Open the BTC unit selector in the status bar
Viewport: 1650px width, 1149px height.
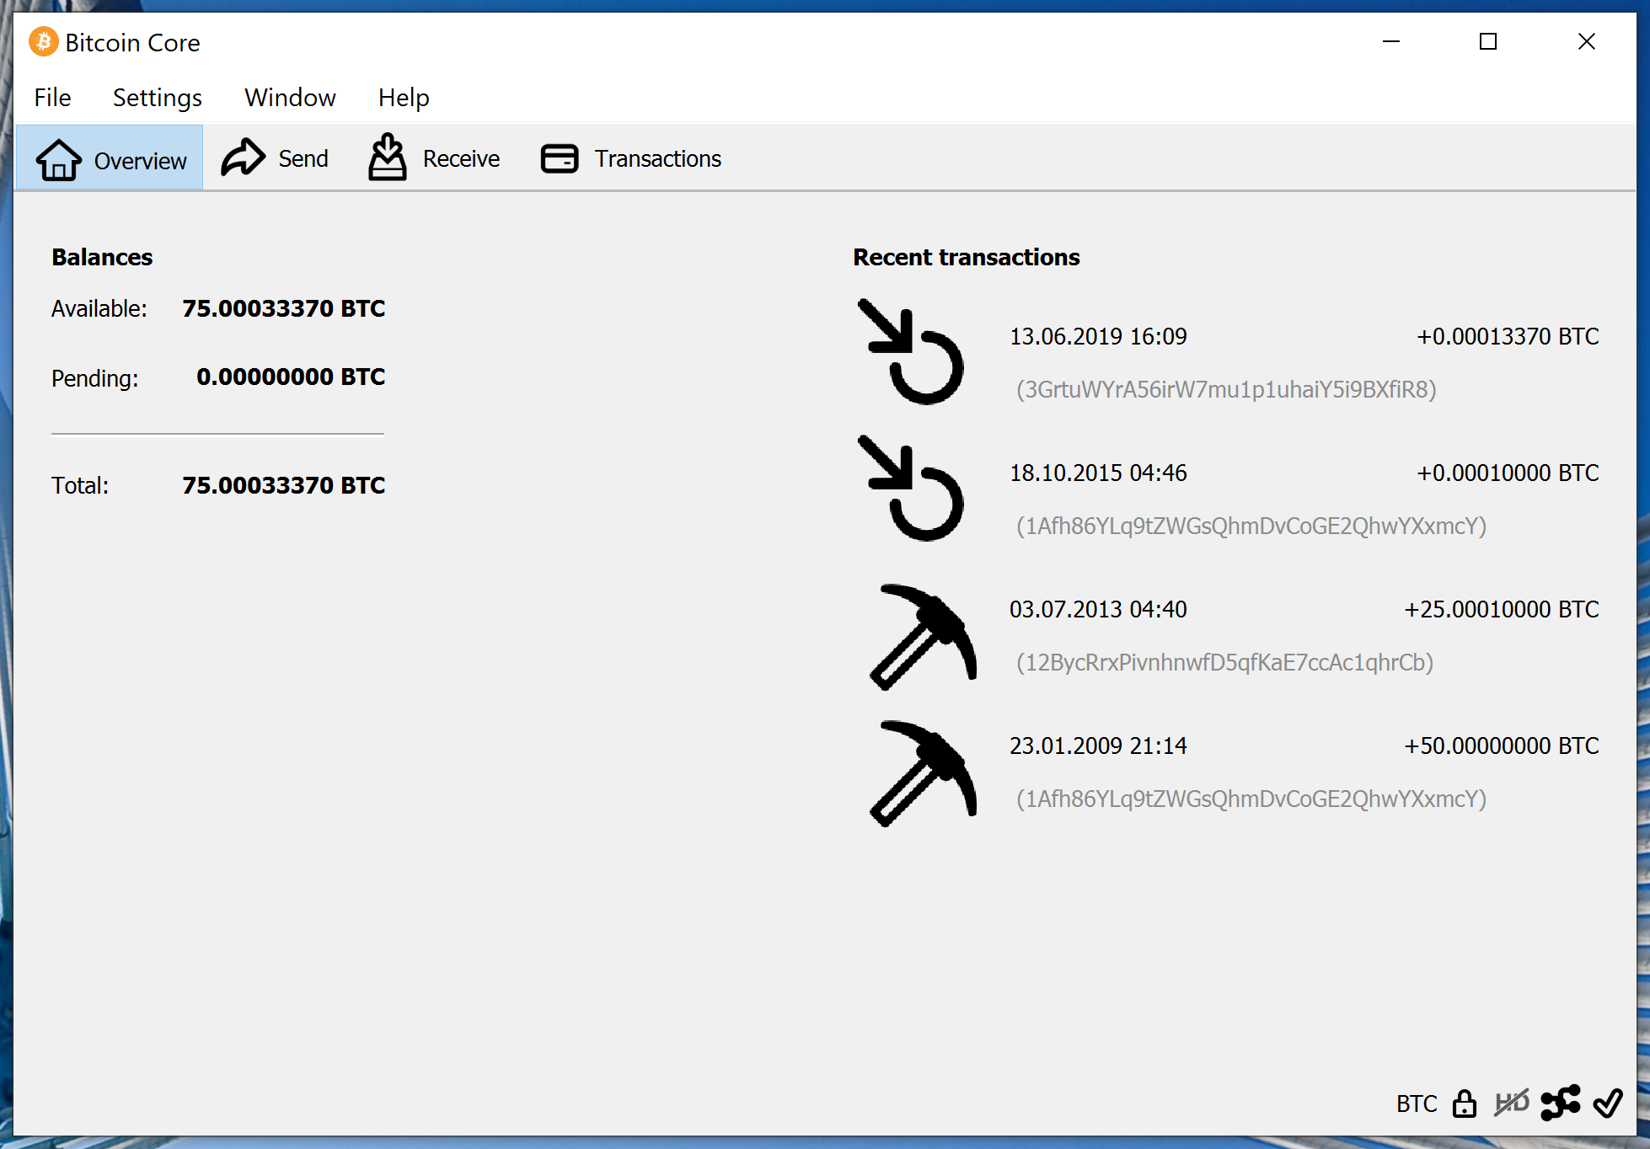(1417, 1104)
